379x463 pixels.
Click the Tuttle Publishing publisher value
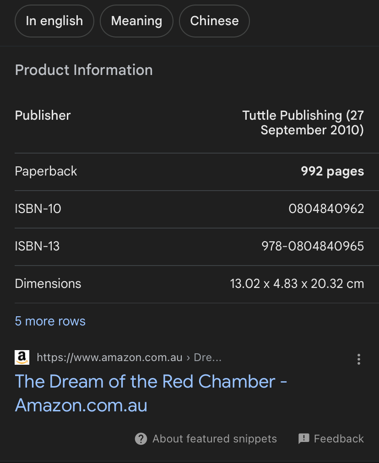point(303,123)
